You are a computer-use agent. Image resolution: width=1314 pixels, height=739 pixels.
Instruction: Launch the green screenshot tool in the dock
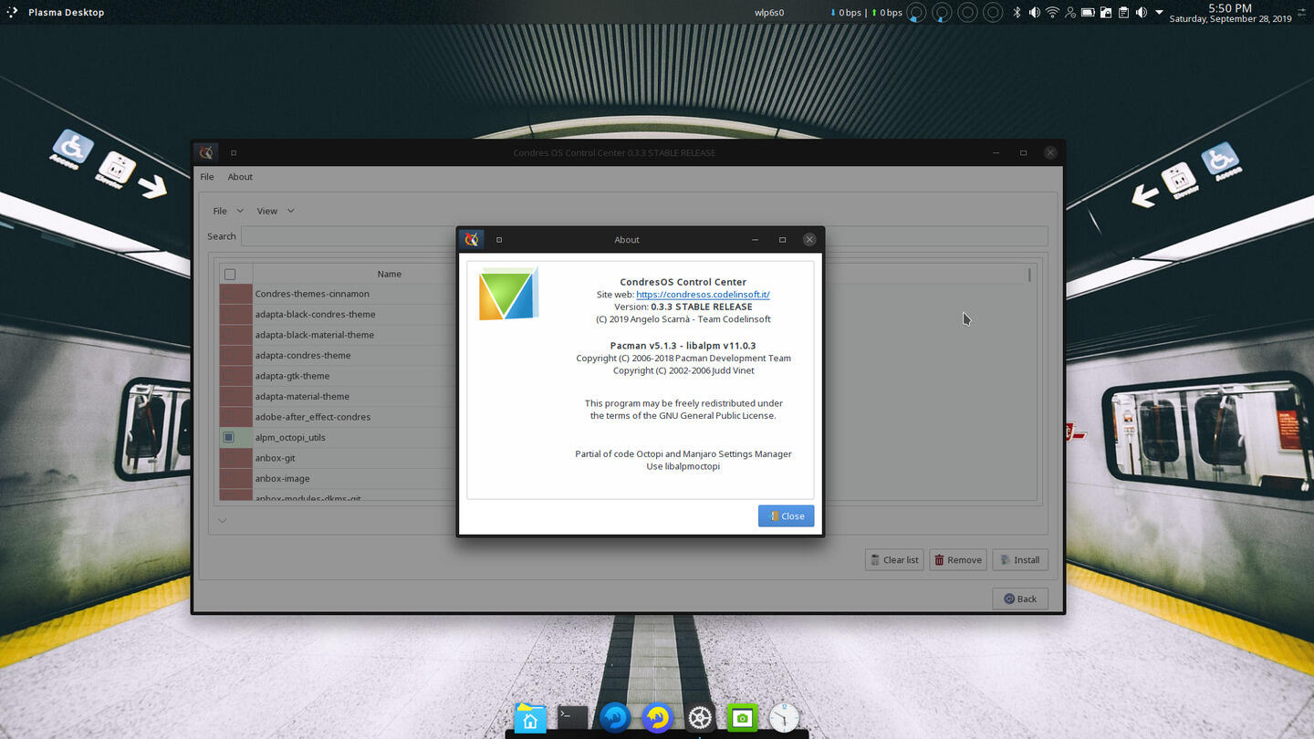coord(742,718)
